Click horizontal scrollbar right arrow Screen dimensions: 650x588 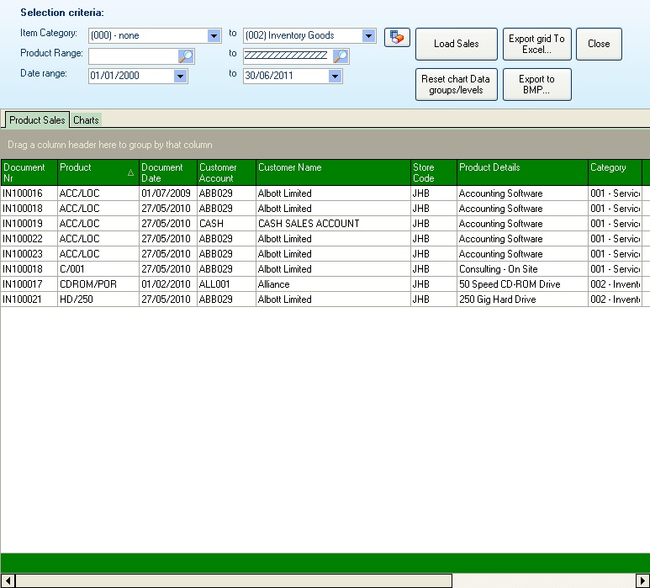(x=642, y=580)
